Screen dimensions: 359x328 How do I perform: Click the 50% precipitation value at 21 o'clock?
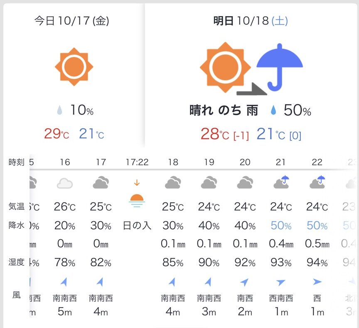click(281, 226)
